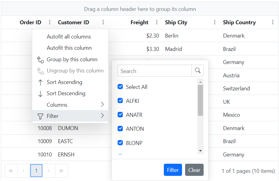The width and height of the screenshot is (279, 181).
Task: Open the Customer ID column menu dots
Action: click(103, 22)
